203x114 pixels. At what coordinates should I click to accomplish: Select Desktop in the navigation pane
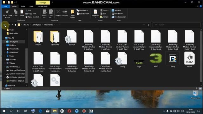[x=13, y=45]
